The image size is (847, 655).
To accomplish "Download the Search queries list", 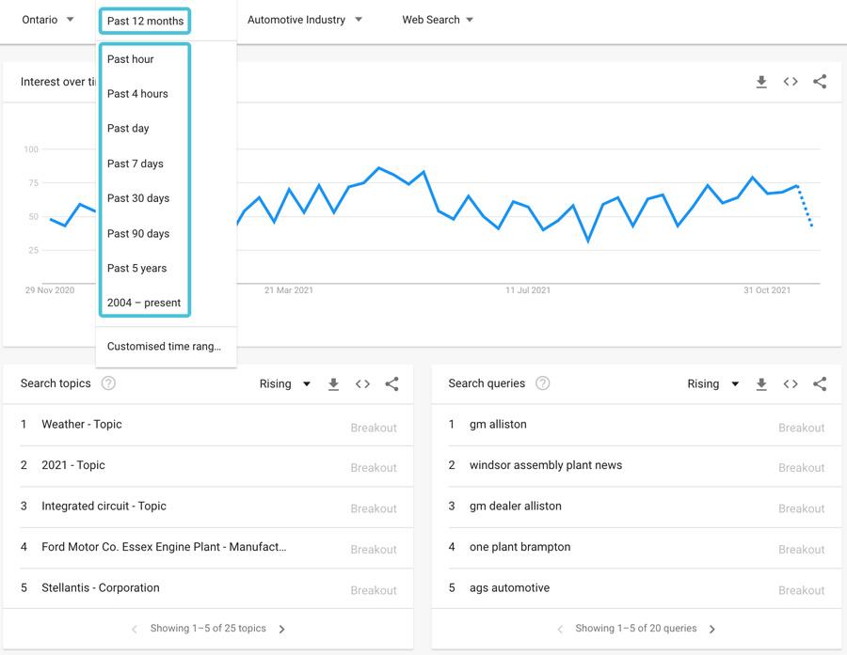I will (761, 384).
